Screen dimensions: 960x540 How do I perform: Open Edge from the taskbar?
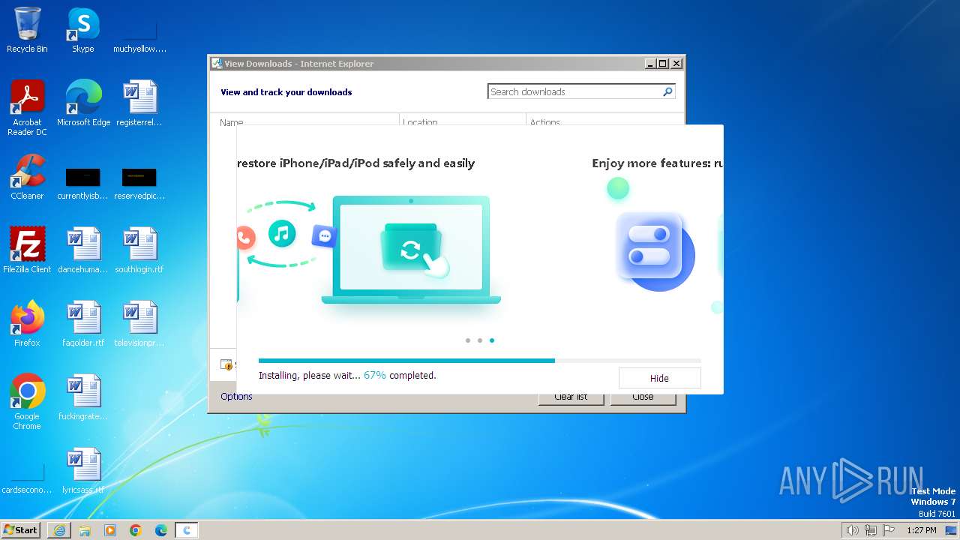point(161,530)
